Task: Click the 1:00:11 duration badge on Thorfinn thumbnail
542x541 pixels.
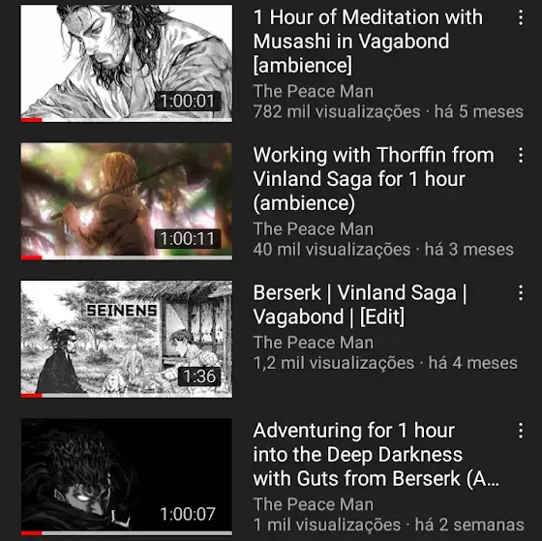Action: tap(188, 238)
